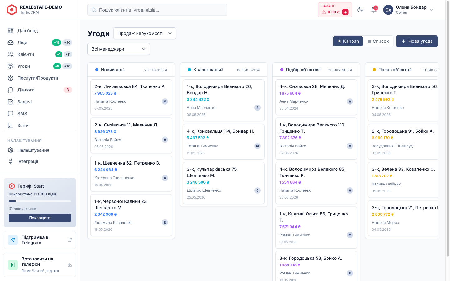Viewport: 450px width, 281px height.
Task: Select Угоди in the sidebar
Action: click(x=40, y=66)
